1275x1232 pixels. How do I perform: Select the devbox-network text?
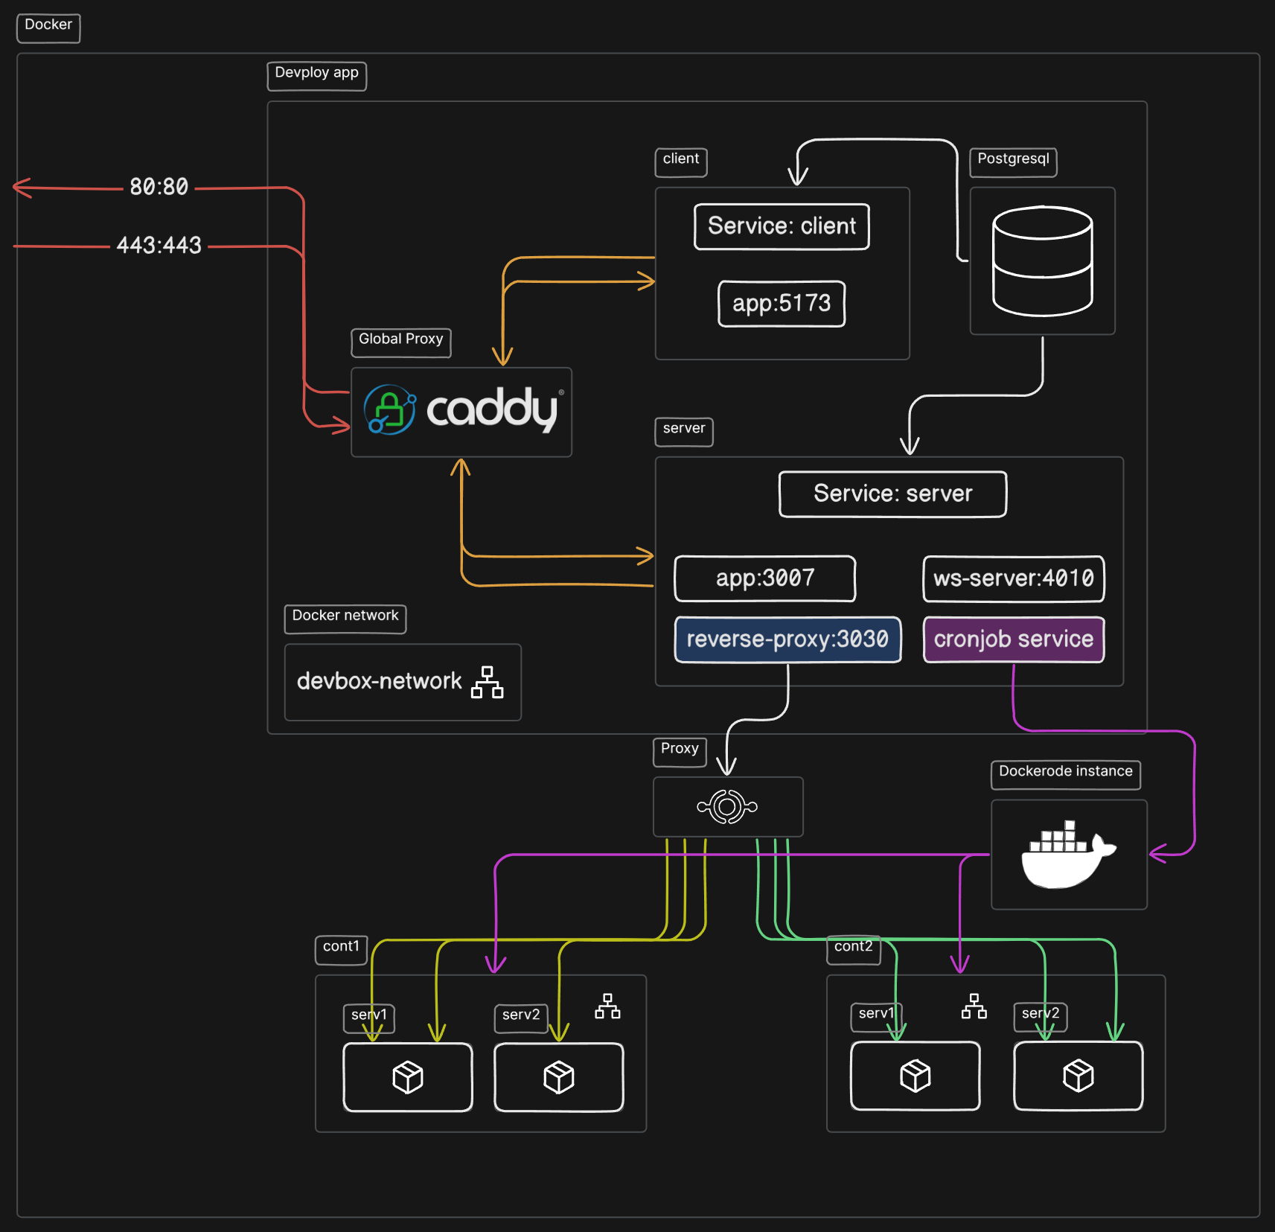(x=380, y=681)
